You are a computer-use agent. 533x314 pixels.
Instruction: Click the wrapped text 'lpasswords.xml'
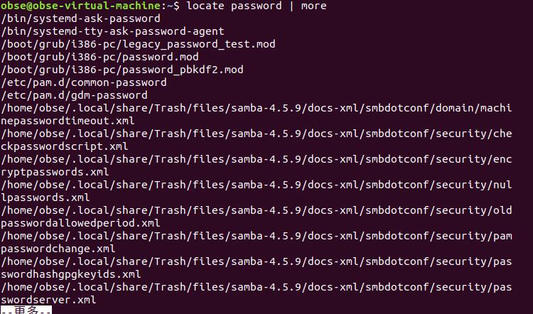tap(45, 197)
